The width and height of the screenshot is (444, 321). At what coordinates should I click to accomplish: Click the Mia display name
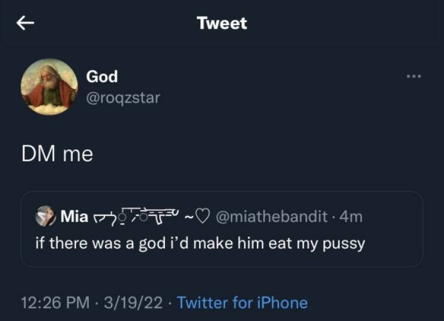tap(74, 216)
